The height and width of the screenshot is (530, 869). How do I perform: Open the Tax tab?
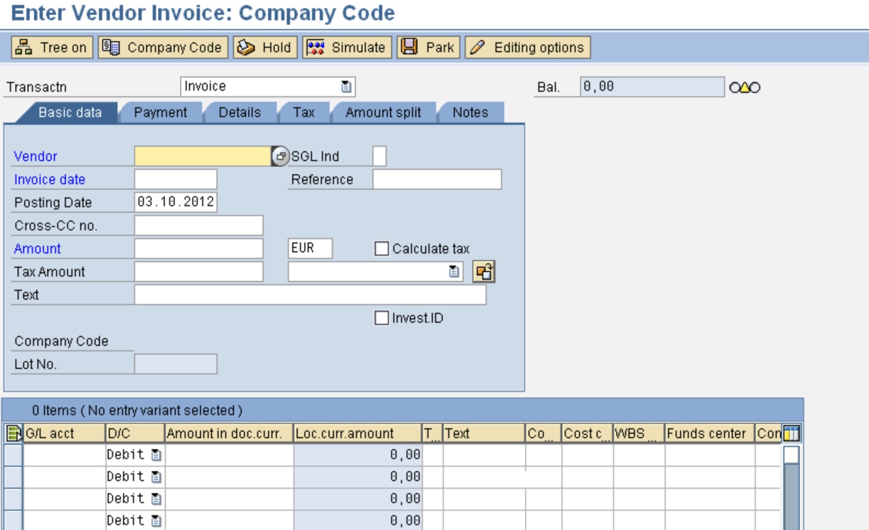[x=304, y=112]
